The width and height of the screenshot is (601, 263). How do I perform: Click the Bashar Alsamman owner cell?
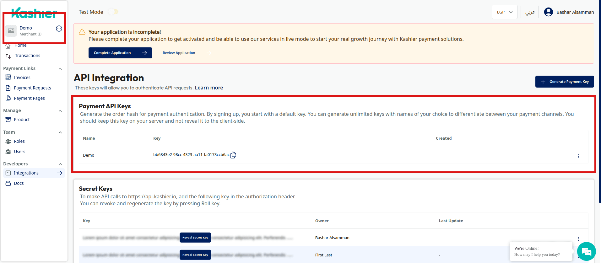click(332, 238)
